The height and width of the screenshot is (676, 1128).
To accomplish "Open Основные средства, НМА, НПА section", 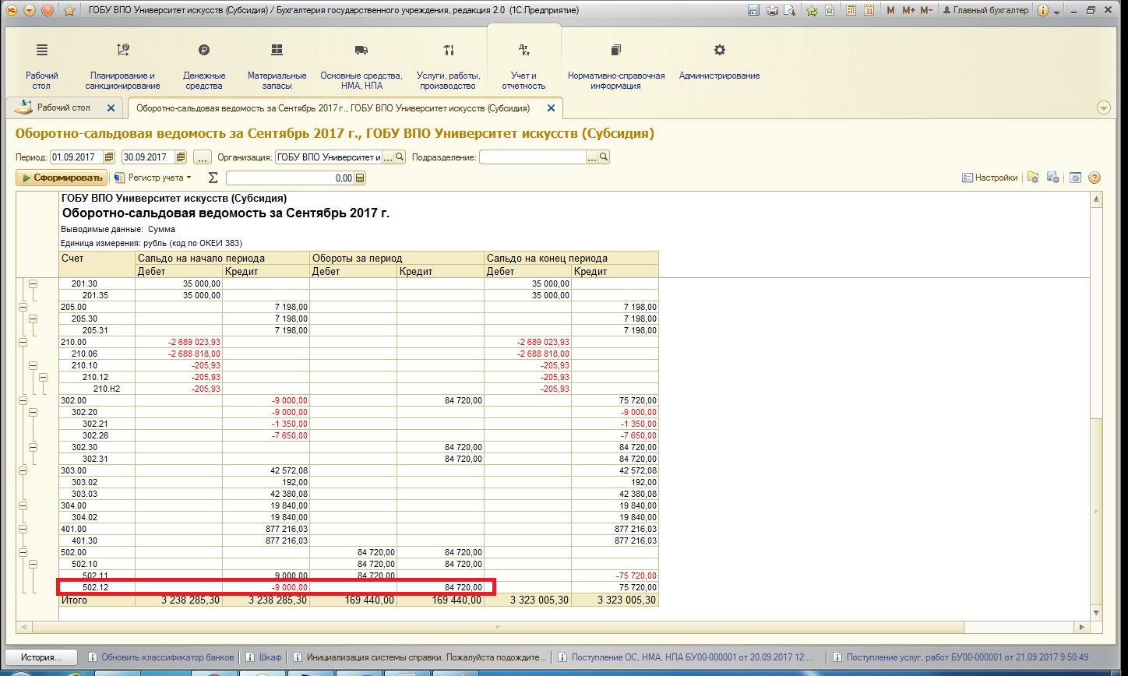I will [x=361, y=67].
